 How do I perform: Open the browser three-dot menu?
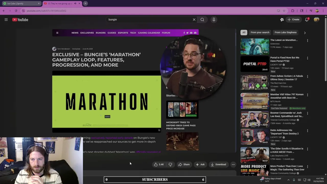pyautogui.click(x=323, y=11)
